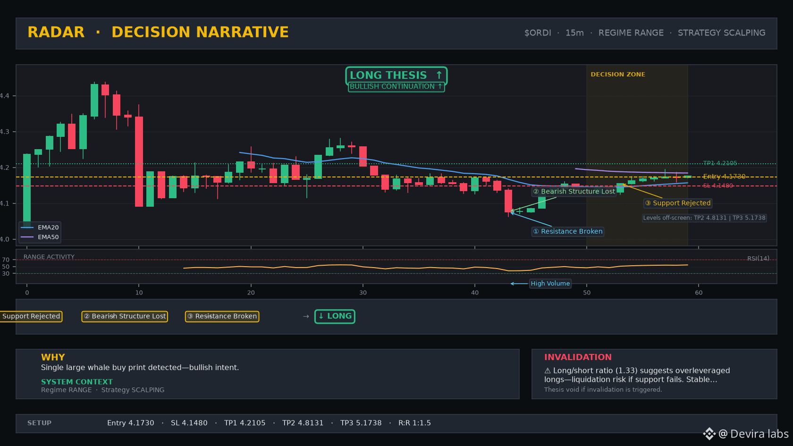Select the Support Rejected chip below the chart
This screenshot has height=446, width=793.
(31, 316)
